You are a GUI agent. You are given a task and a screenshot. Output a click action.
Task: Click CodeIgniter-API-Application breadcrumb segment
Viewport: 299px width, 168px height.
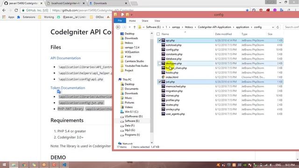click(214, 27)
